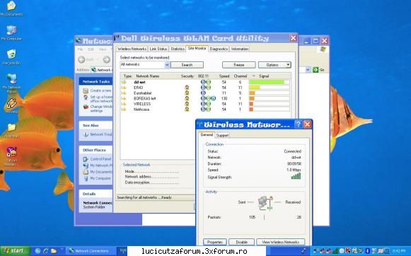Select the dd-wrt network row
The height and width of the screenshot is (256, 411).
(x=205, y=82)
